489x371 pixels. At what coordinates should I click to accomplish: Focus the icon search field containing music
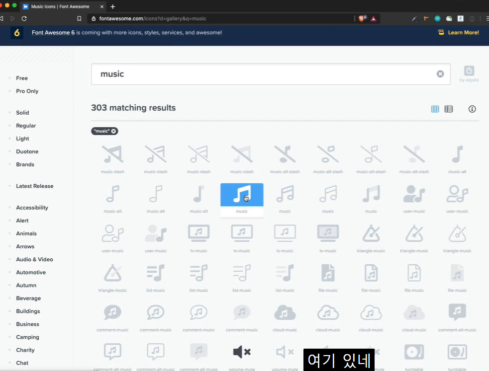[x=271, y=74]
